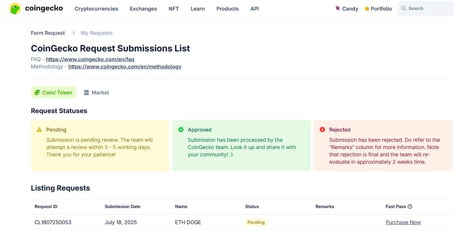This screenshot has width=454, height=230.
Task: Click the Fast Pass help question icon
Action: point(410,207)
